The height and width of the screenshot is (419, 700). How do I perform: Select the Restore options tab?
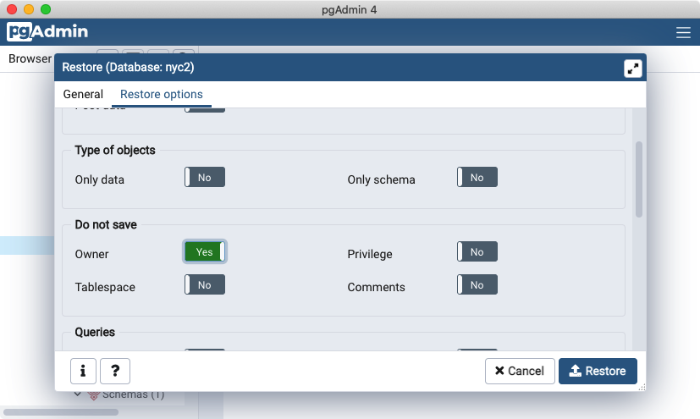161,95
